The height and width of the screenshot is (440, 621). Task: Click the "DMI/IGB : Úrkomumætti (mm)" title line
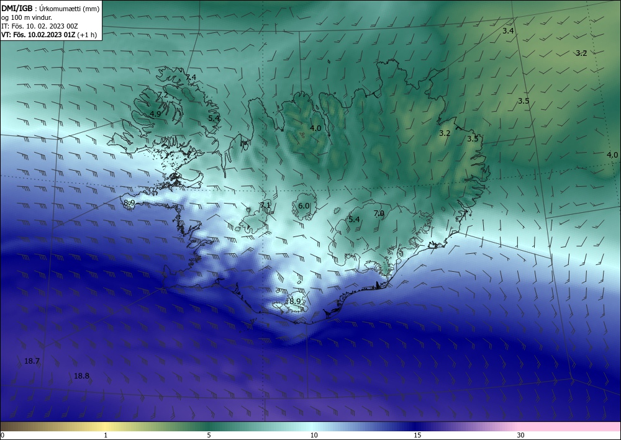click(50, 9)
